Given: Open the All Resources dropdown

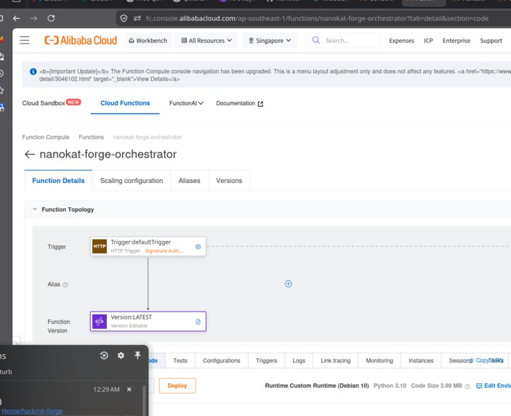Looking at the screenshot, I should click(206, 41).
